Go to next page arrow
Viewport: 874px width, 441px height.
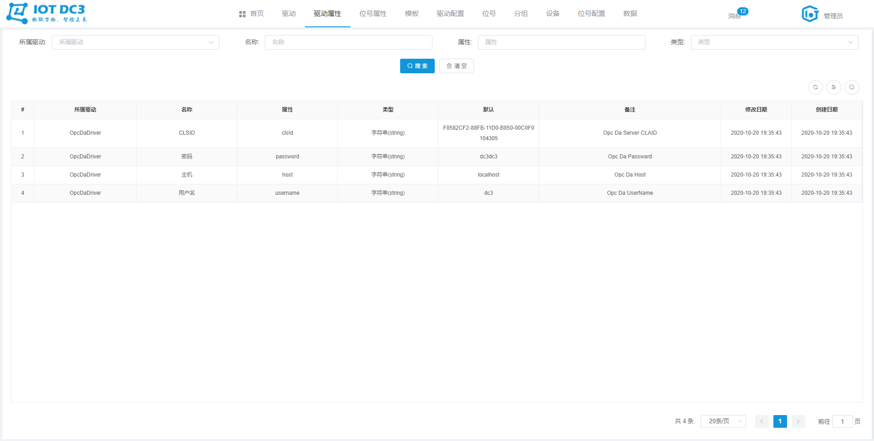pyautogui.click(x=798, y=421)
